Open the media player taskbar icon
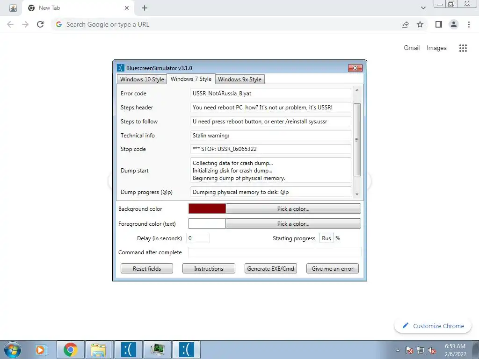The width and height of the screenshot is (479, 359). [40, 350]
